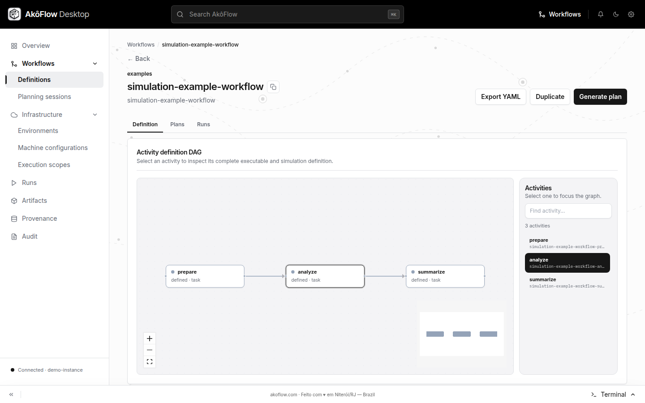The height and width of the screenshot is (403, 645).
Task: Click the Generate plan button
Action: click(600, 97)
